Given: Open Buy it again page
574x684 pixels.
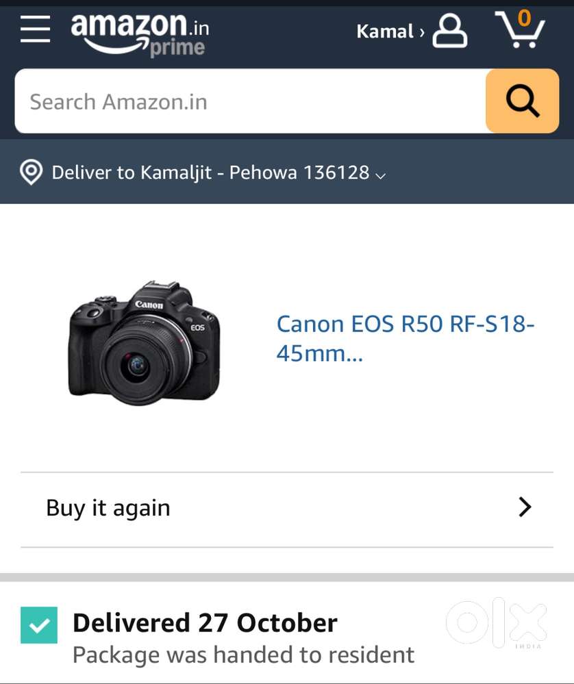Looking at the screenshot, I should 108,507.
